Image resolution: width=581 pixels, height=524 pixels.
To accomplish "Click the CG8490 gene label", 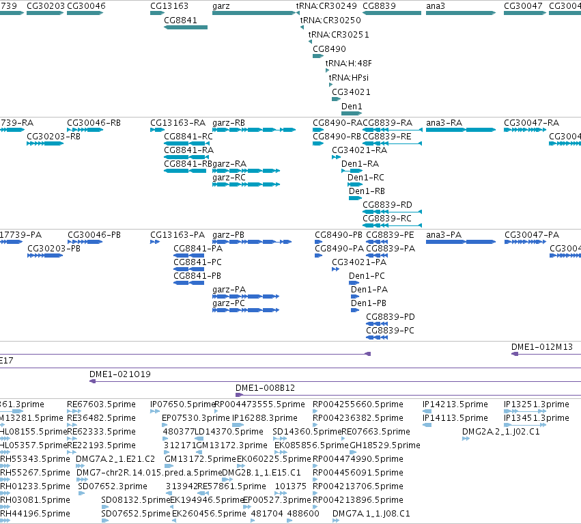I will click(x=329, y=49).
